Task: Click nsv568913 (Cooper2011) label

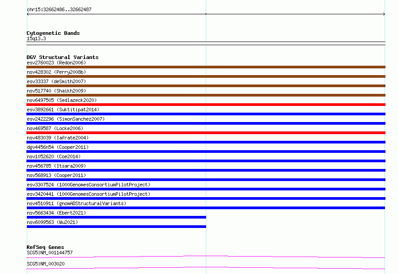Action: (x=56, y=175)
